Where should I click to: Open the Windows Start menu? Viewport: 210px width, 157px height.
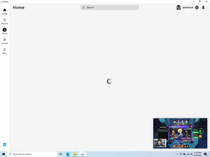(3, 154)
